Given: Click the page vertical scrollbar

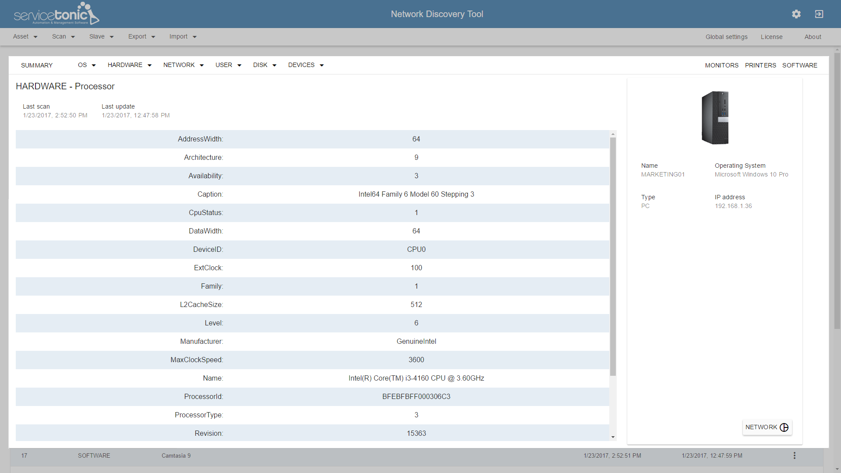Looking at the screenshot, I should (837, 191).
